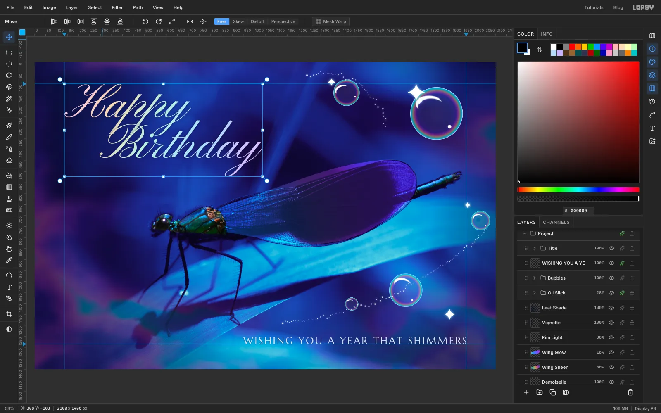Select the magic wand tool

(x=9, y=99)
